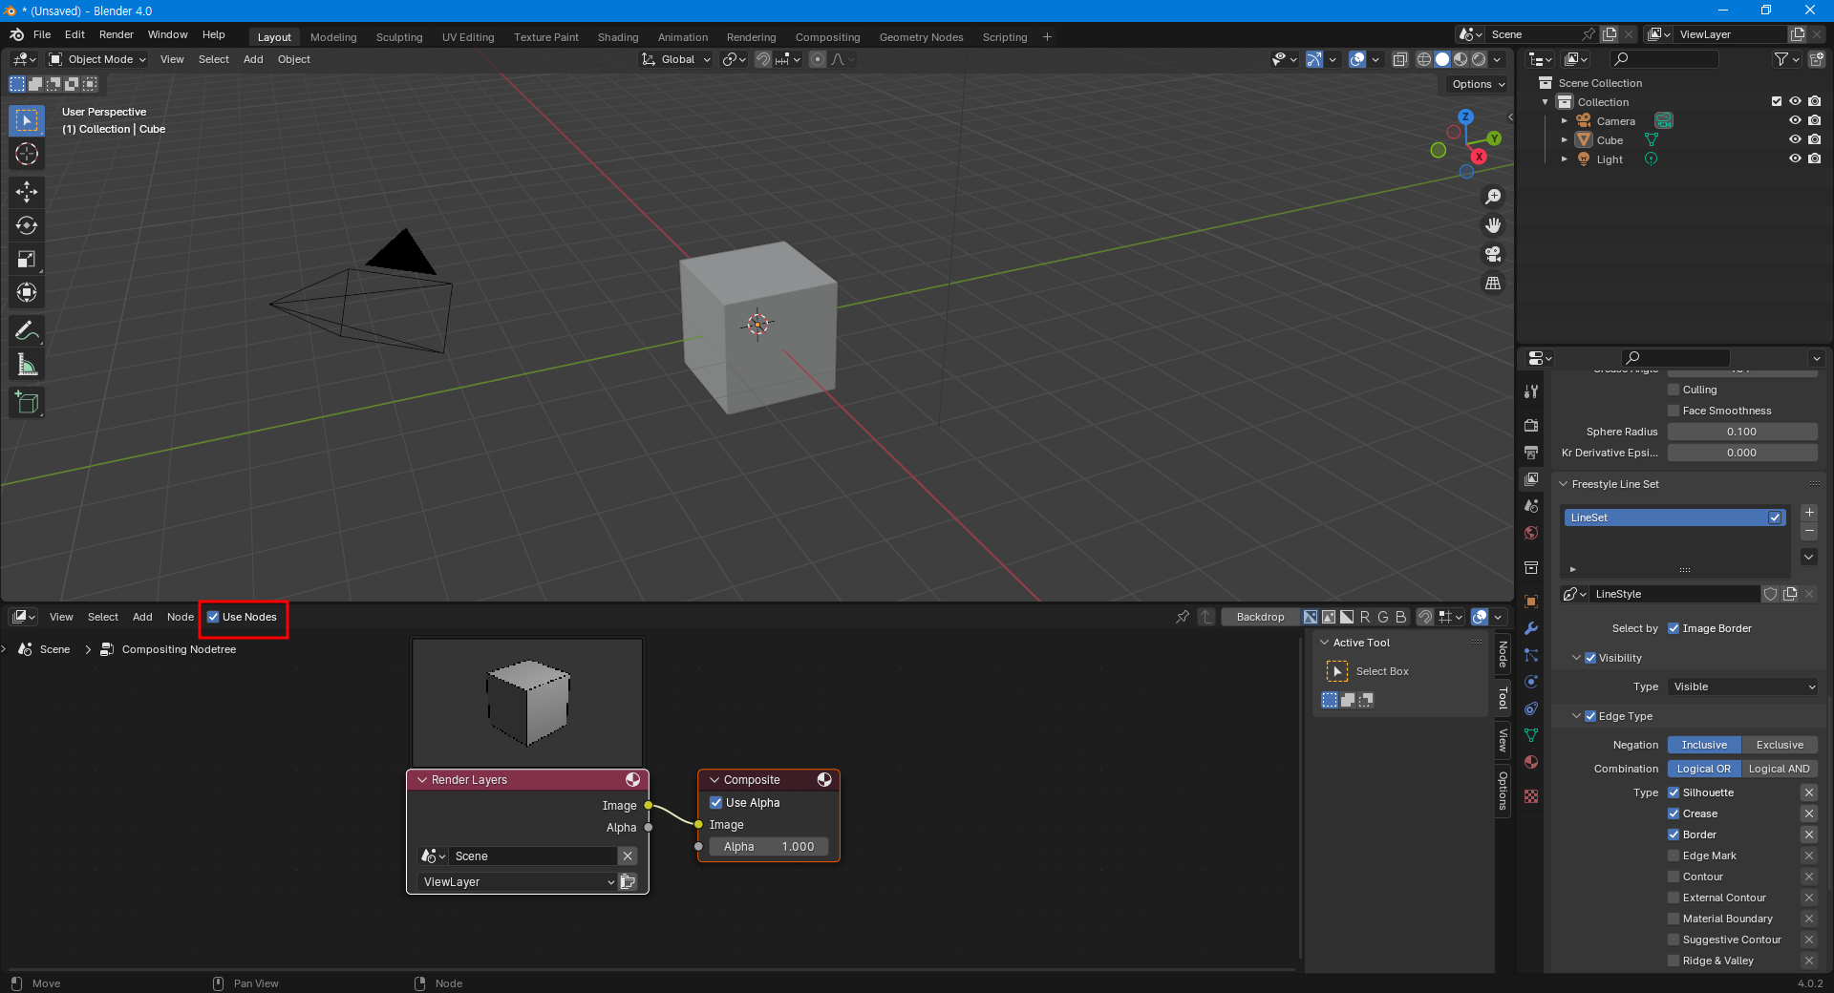
Task: Activate the Scale tool
Action: coord(27,259)
